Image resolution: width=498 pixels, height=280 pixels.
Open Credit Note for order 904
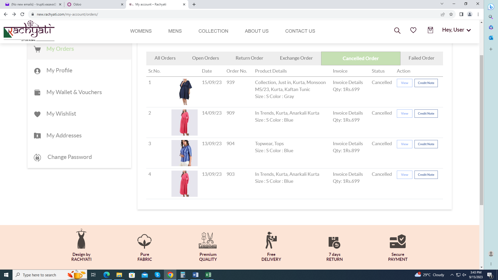pos(426,144)
